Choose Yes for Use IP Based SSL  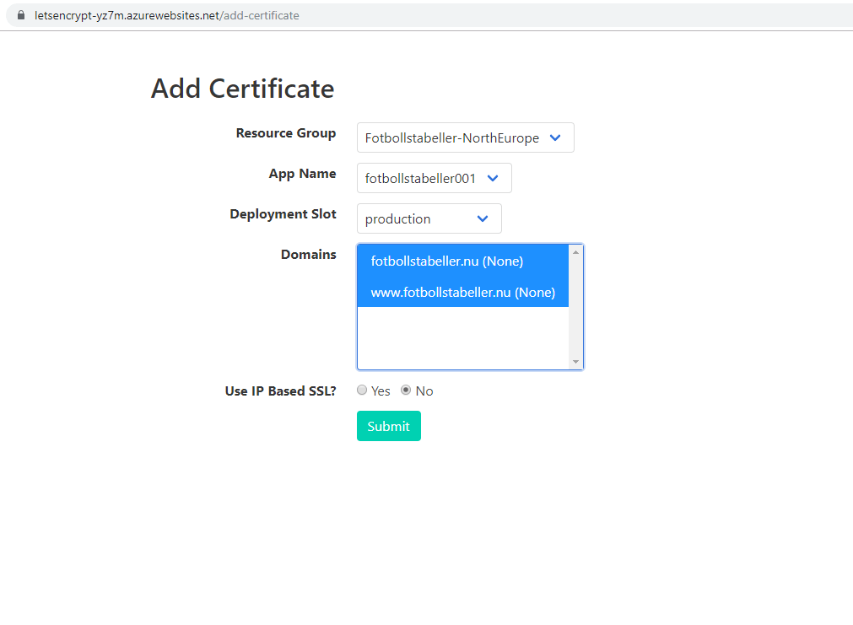pos(362,390)
